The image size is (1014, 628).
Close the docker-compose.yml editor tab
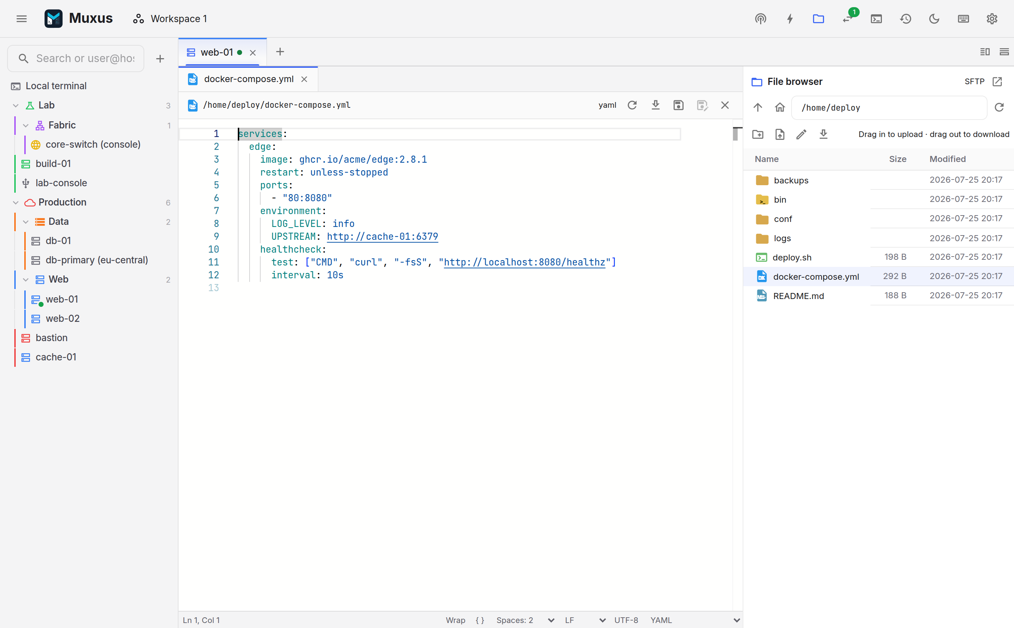pos(304,79)
